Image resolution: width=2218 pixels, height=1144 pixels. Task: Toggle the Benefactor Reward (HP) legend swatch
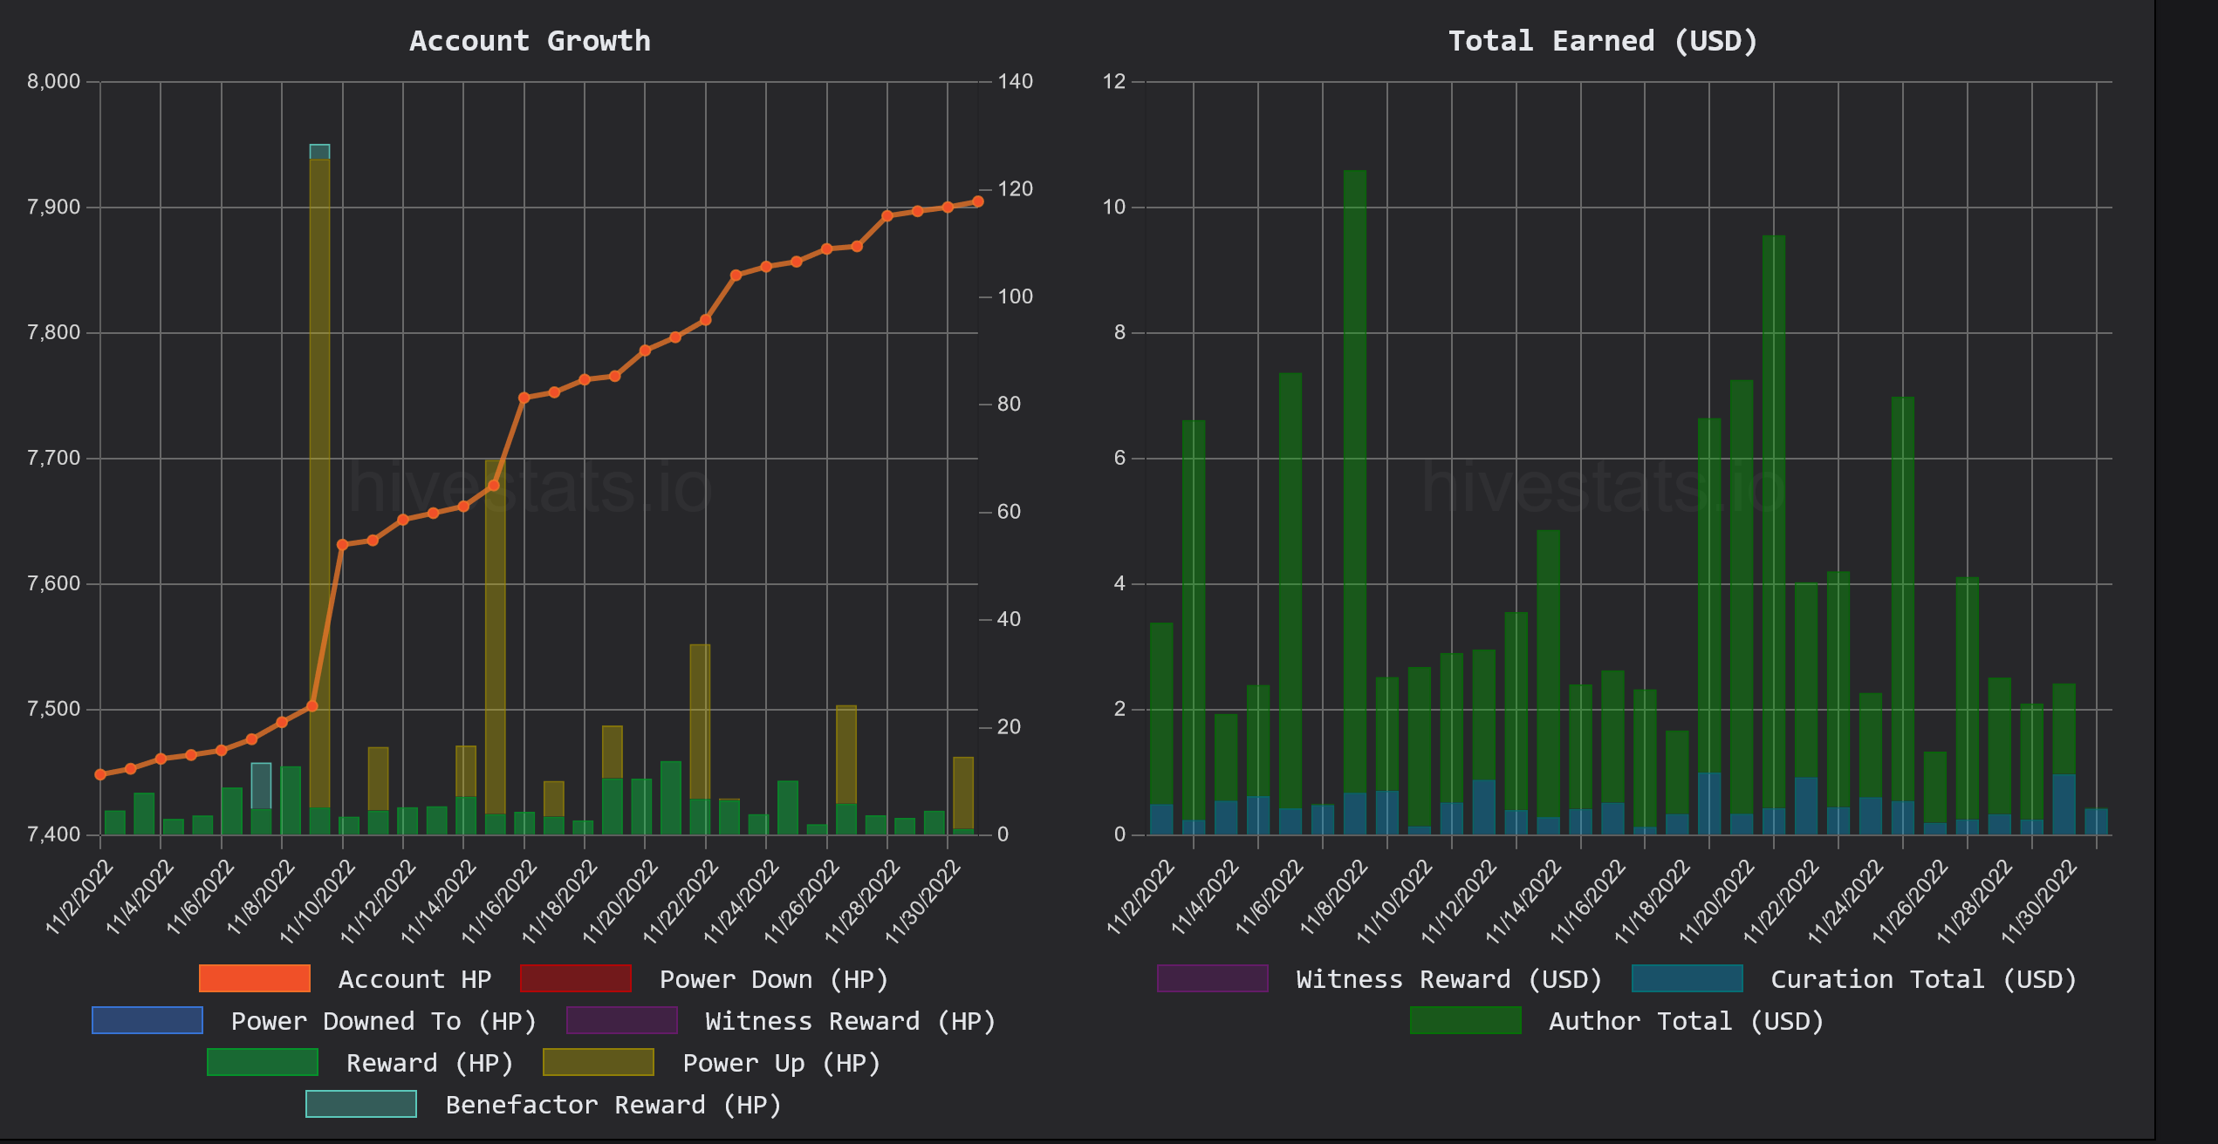361,1104
